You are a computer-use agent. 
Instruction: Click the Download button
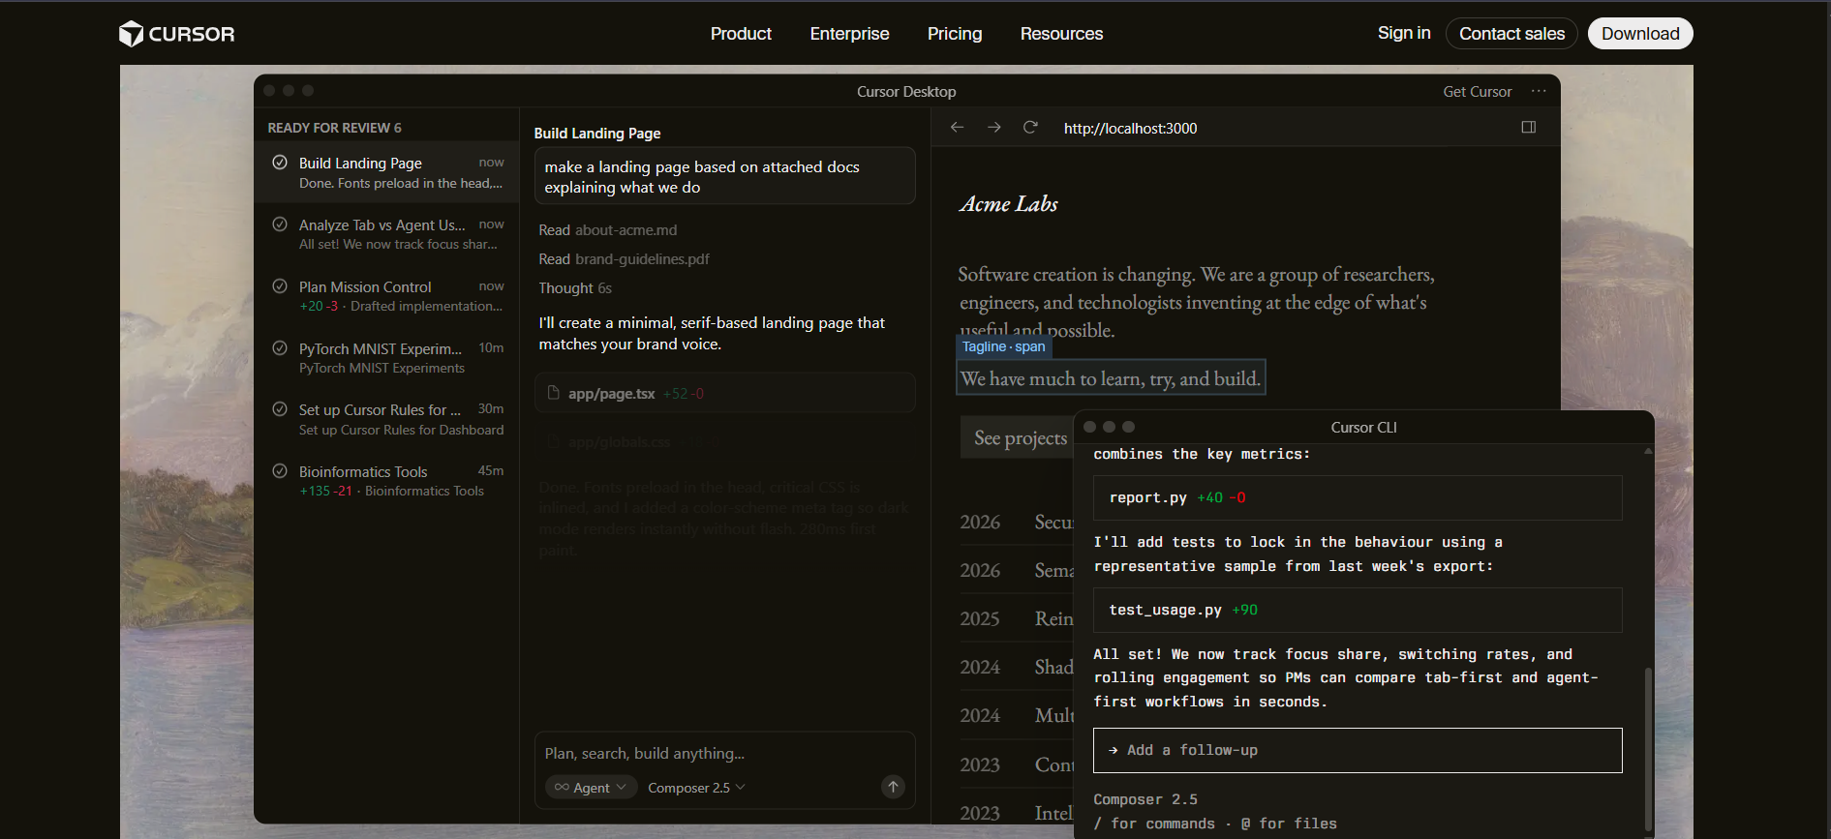[x=1640, y=34]
